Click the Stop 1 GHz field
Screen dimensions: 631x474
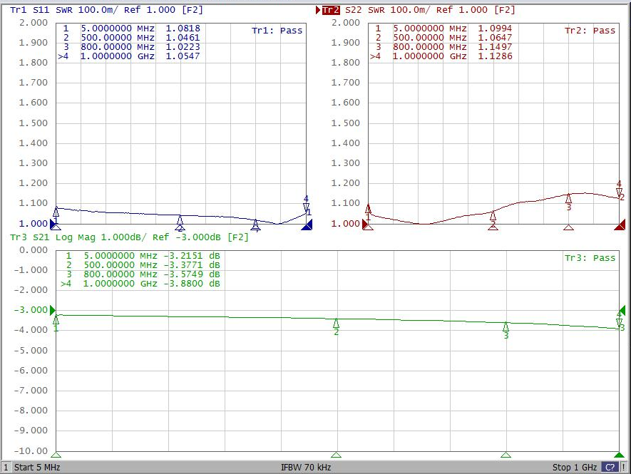pyautogui.click(x=575, y=467)
